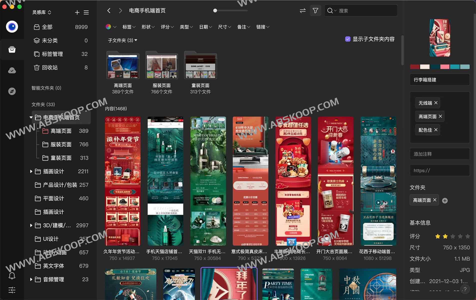Remove the 配色佳 tag with its × button
This screenshot has height=300, width=476.
(x=436, y=130)
